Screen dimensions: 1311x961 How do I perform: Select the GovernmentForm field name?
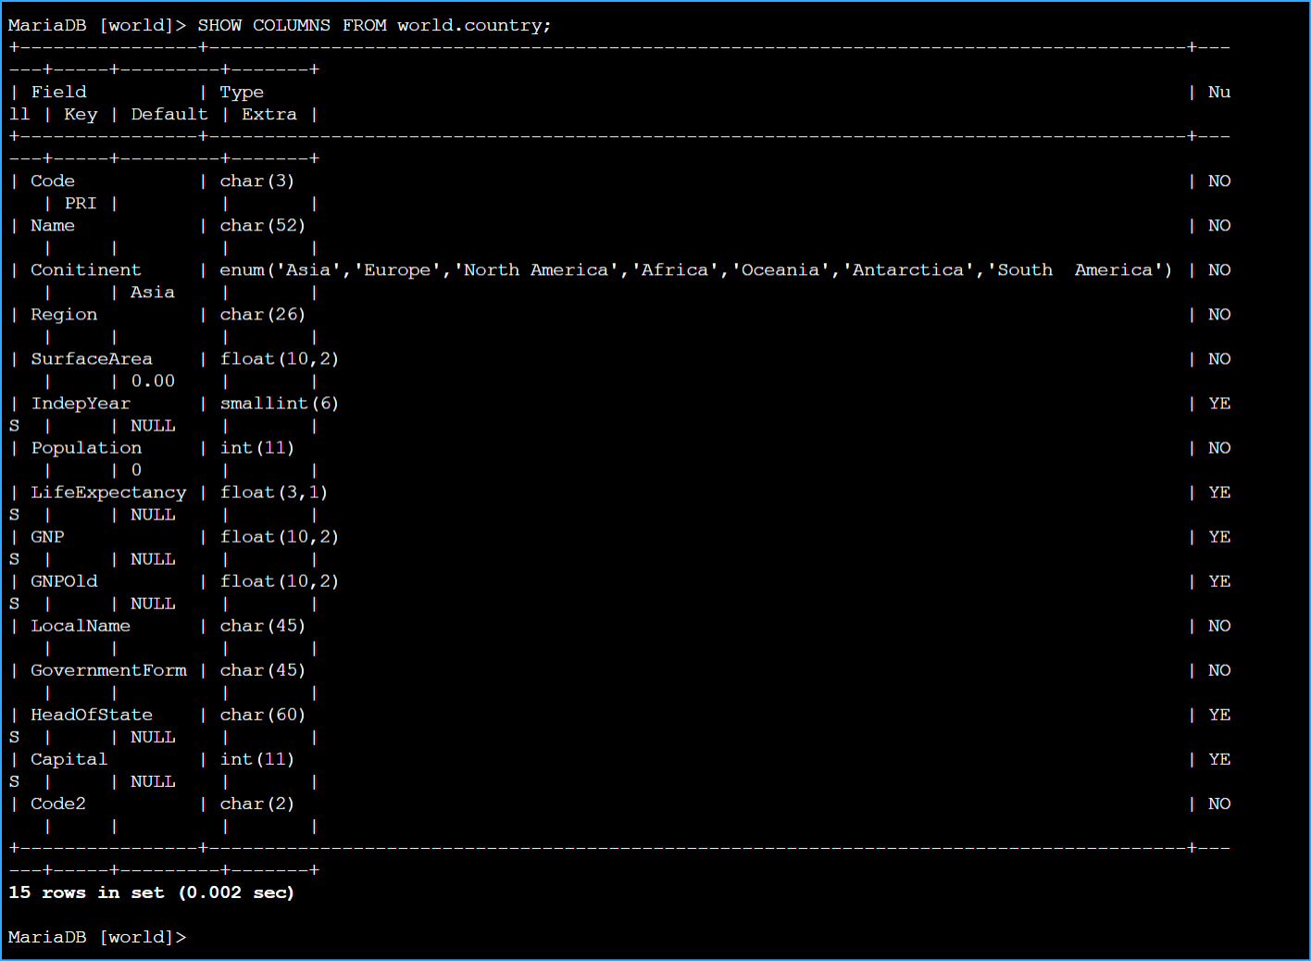coord(108,669)
